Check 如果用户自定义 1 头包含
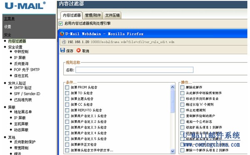The width and height of the screenshot is (250, 155). [67, 116]
